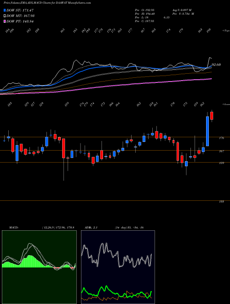Click the 'MACD:' panel label
This screenshot has width=230, height=304.
coord(14,228)
